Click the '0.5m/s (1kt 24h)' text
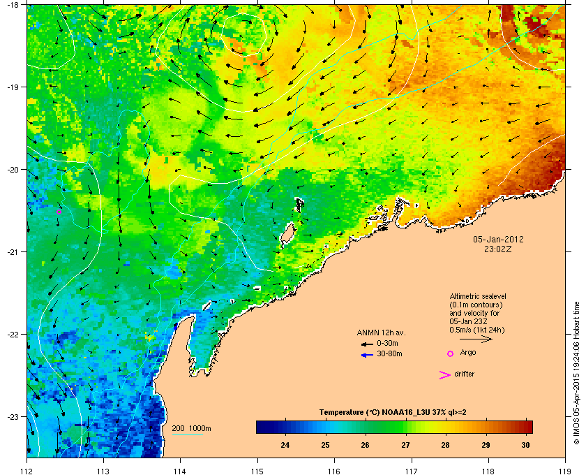This screenshot has height=475, width=586. click(477, 330)
